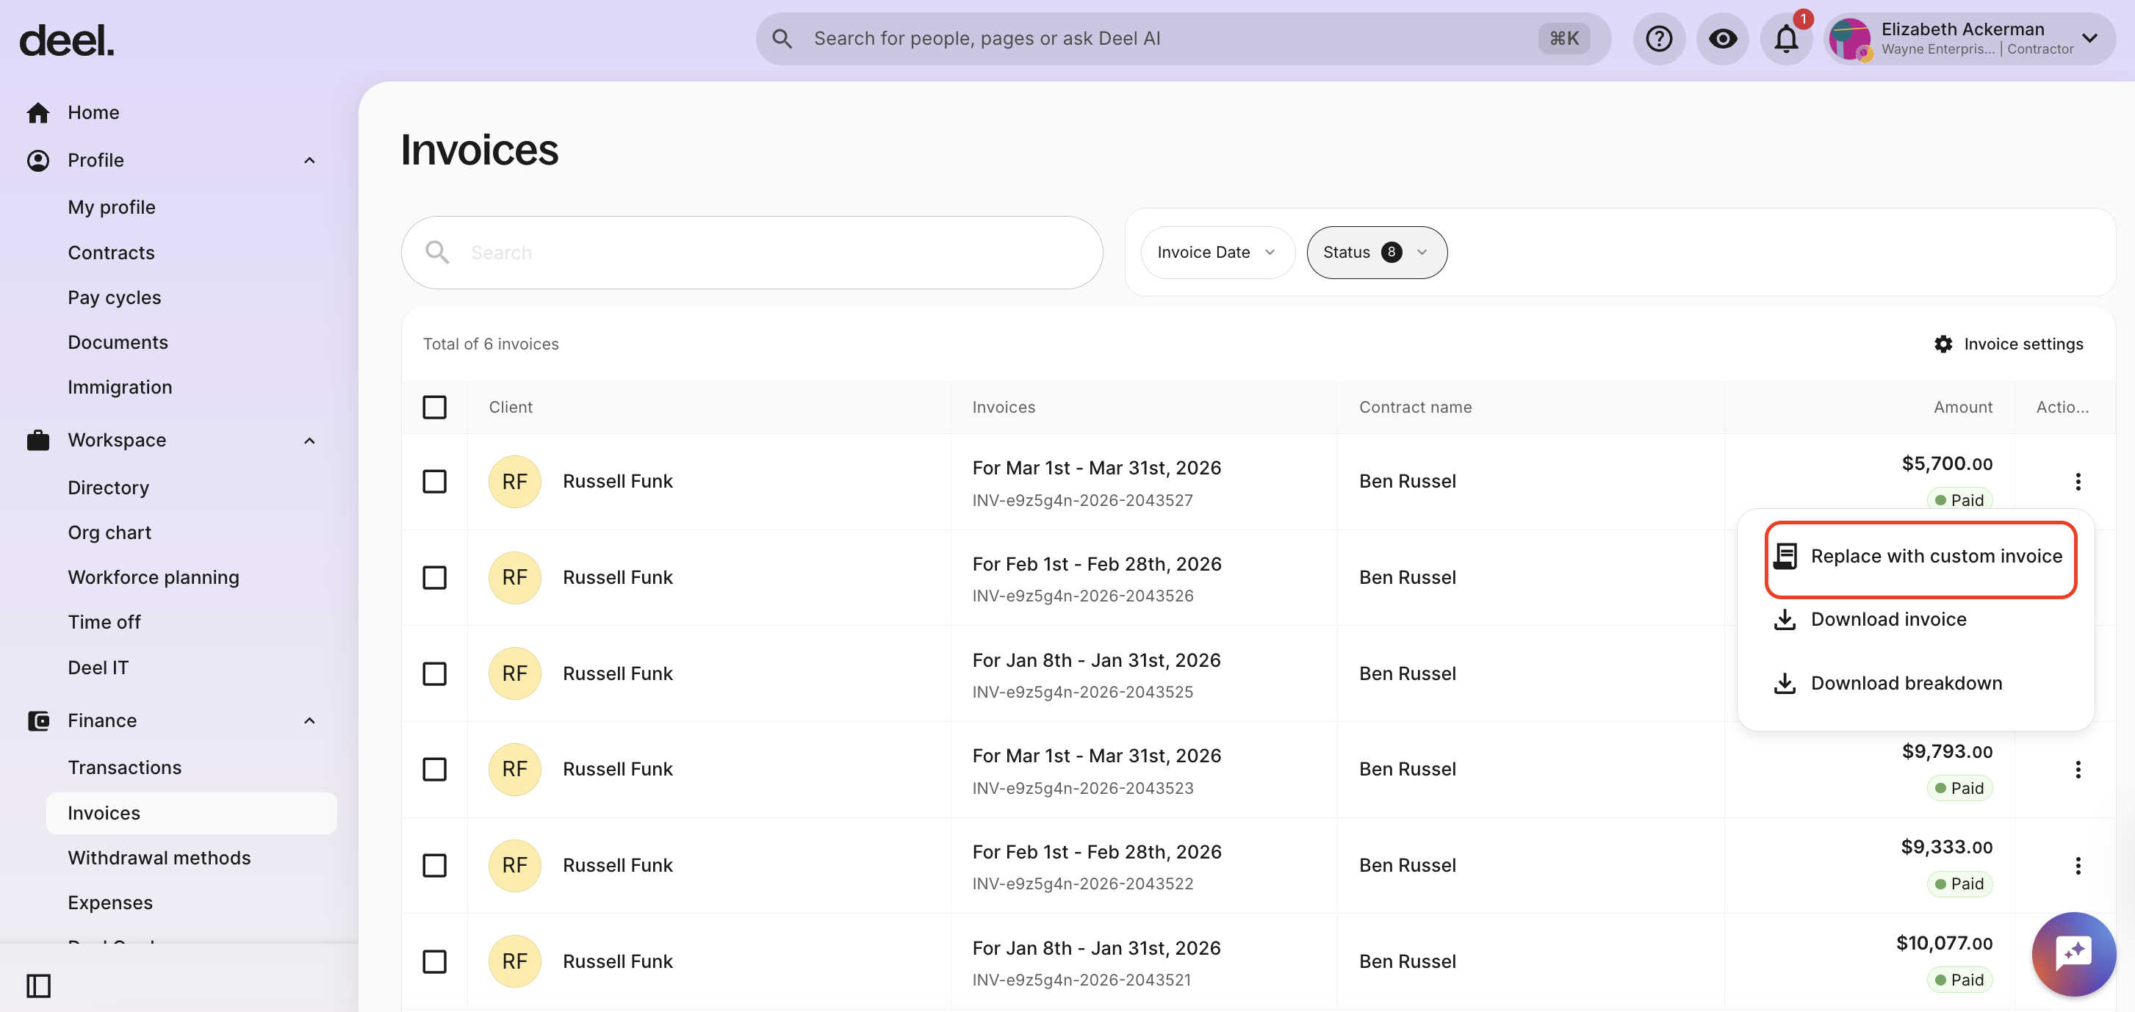The width and height of the screenshot is (2135, 1012).
Task: Open actions menu for the $9,793.00 invoice
Action: 2078,770
